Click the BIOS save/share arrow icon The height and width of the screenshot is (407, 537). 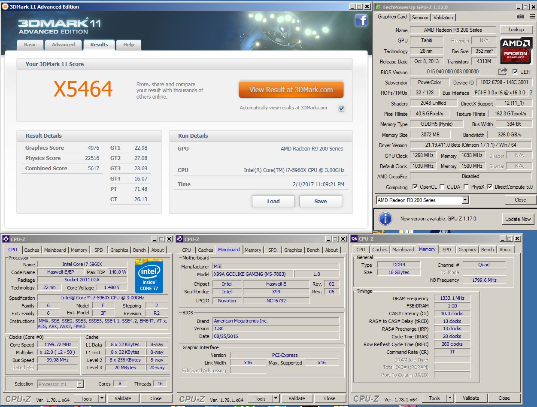503,72
